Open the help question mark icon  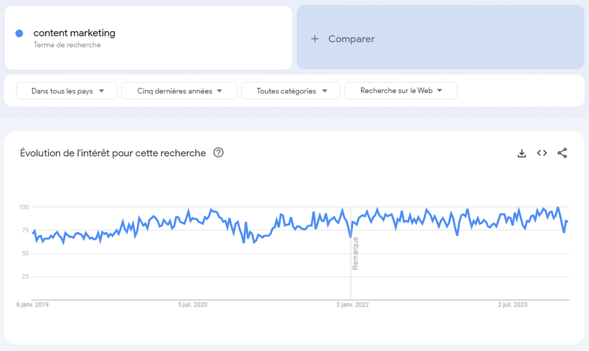(x=219, y=153)
